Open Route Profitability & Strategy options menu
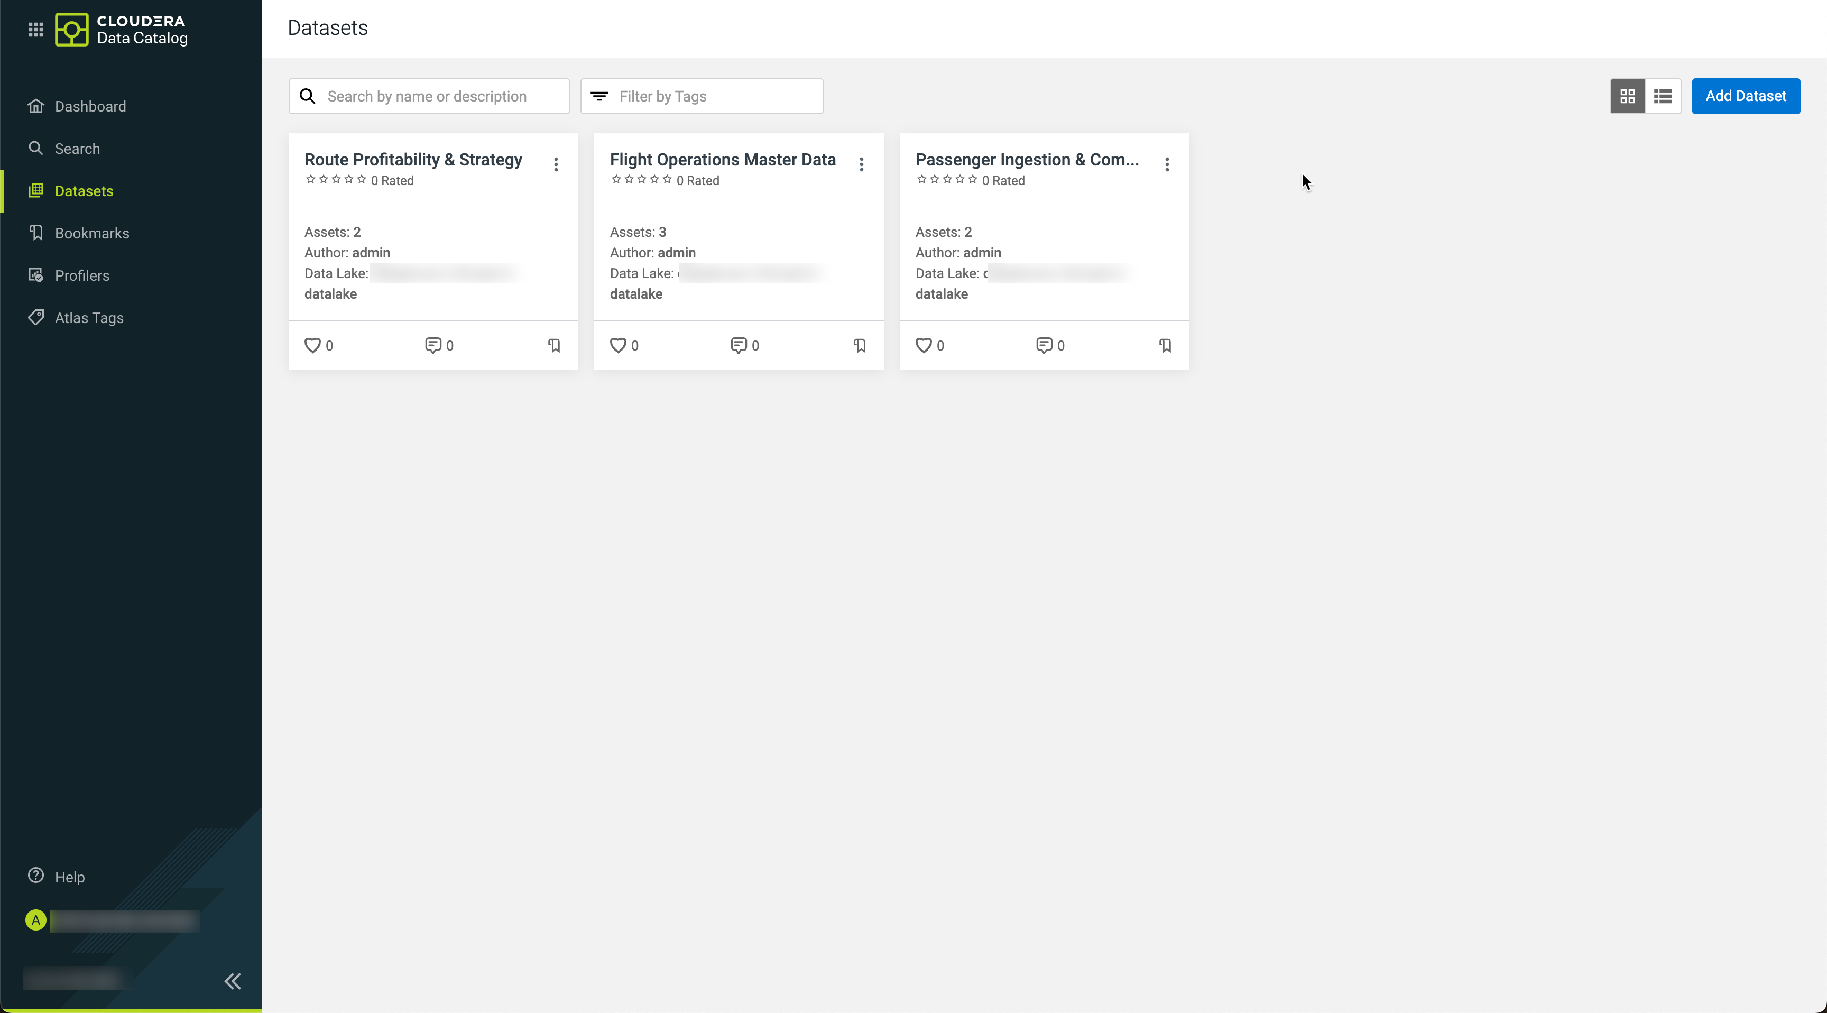Screen dimensions: 1827x1013 (556, 164)
